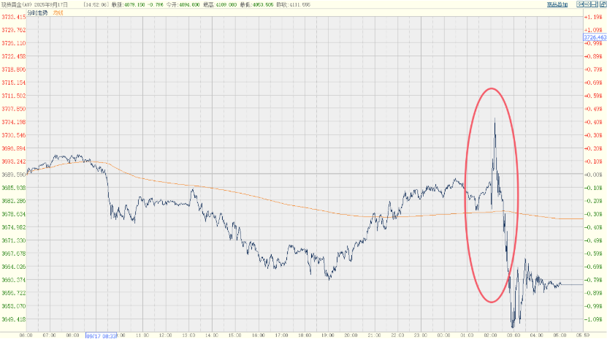
Task: Click the 3649.418 bottom price label
Action: (15, 320)
